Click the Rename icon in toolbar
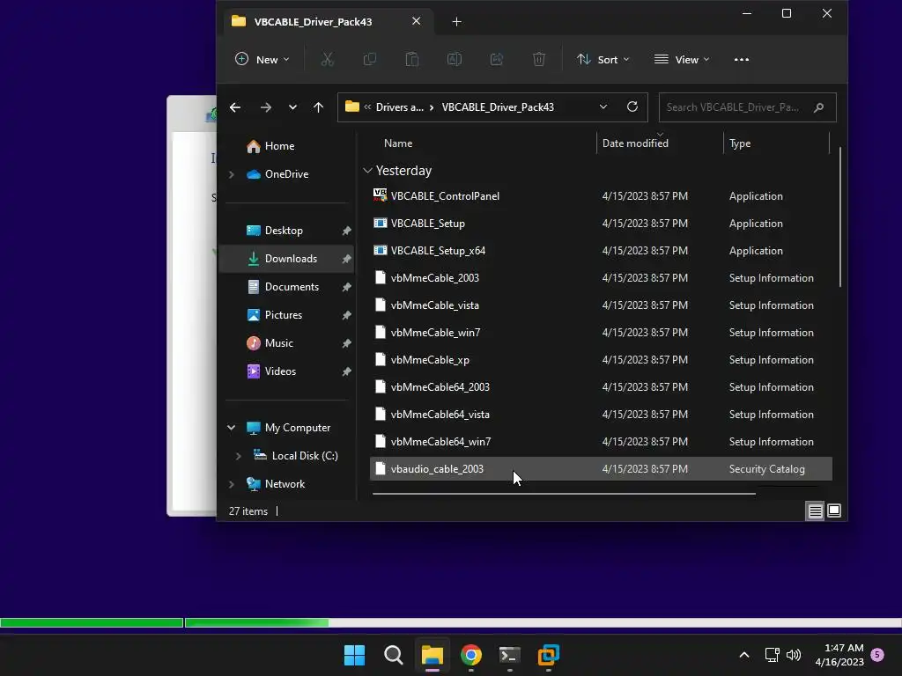 coord(455,59)
